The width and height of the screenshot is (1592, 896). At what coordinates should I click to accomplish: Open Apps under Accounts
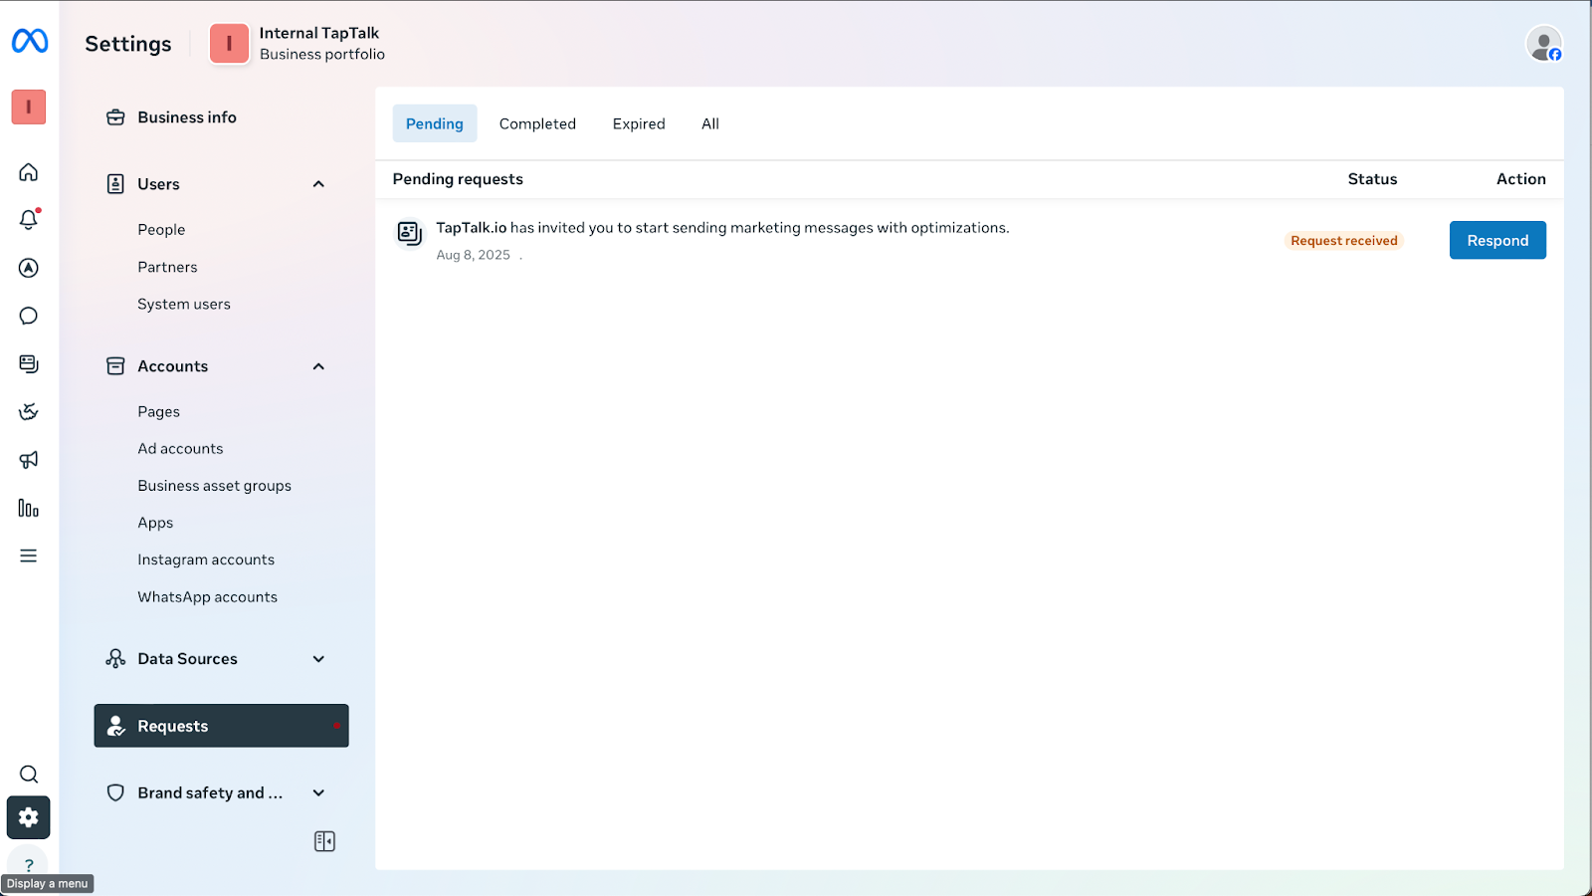pos(155,523)
